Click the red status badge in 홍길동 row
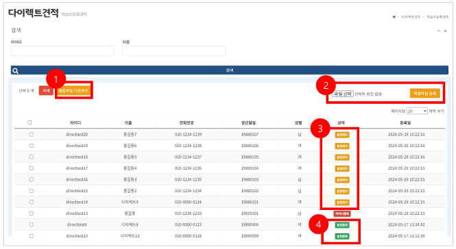 342,213
